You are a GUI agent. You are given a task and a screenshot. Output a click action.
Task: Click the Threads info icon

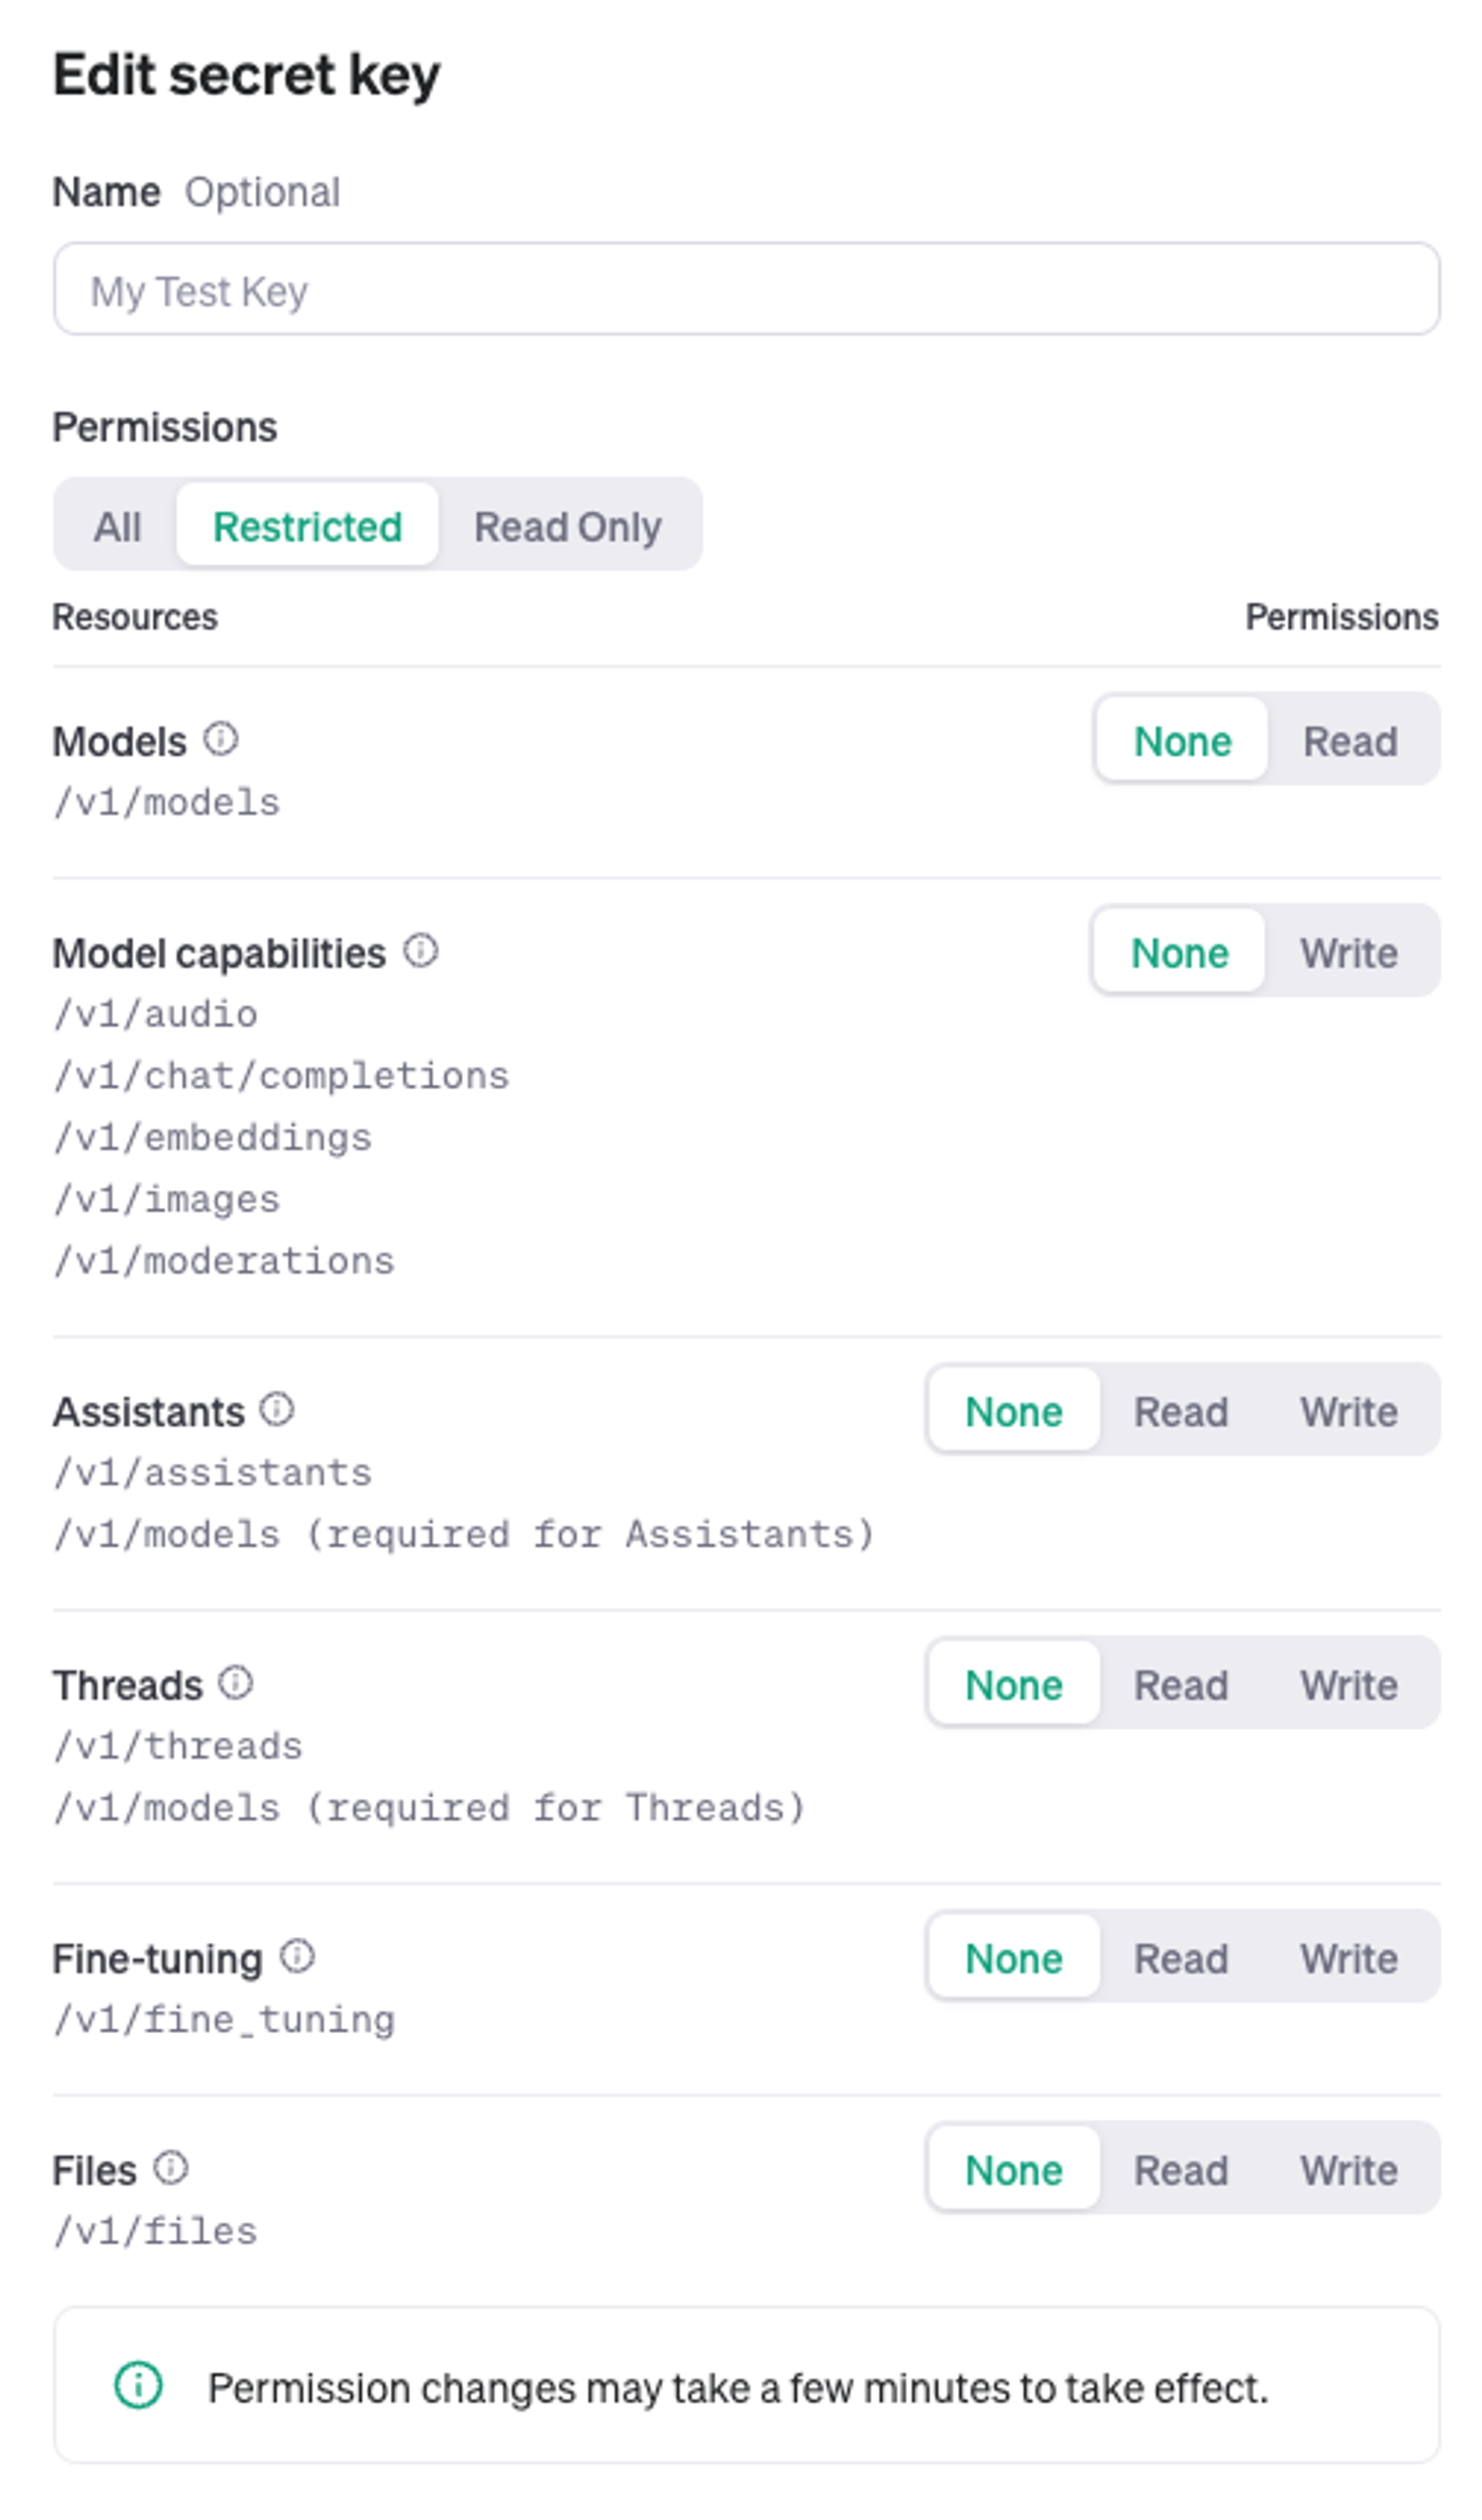click(x=236, y=1683)
